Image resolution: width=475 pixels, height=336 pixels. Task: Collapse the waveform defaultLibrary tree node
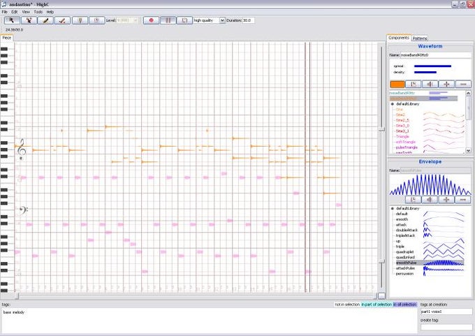[393, 104]
